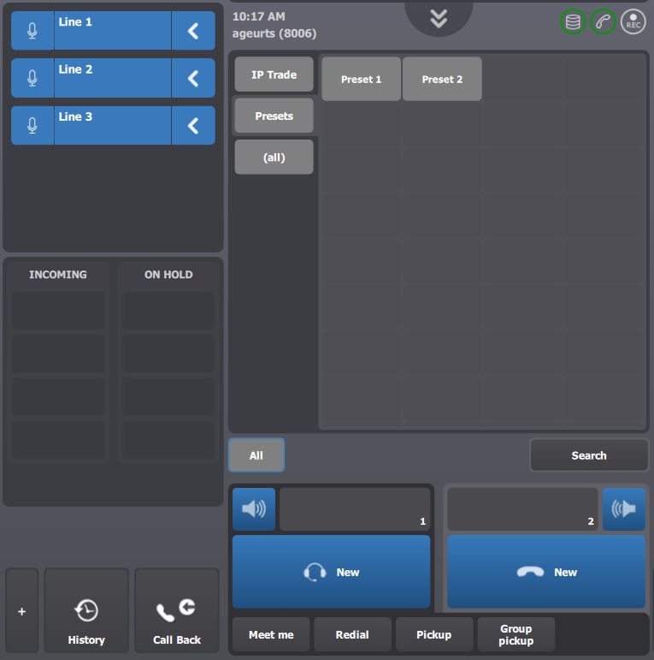Image resolution: width=654 pixels, height=660 pixels.
Task: Collapse the top panel with the double-chevron
Action: (x=439, y=19)
